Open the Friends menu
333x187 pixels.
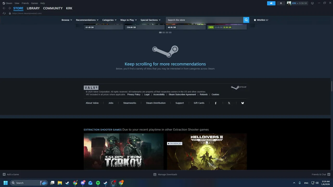[25, 3]
